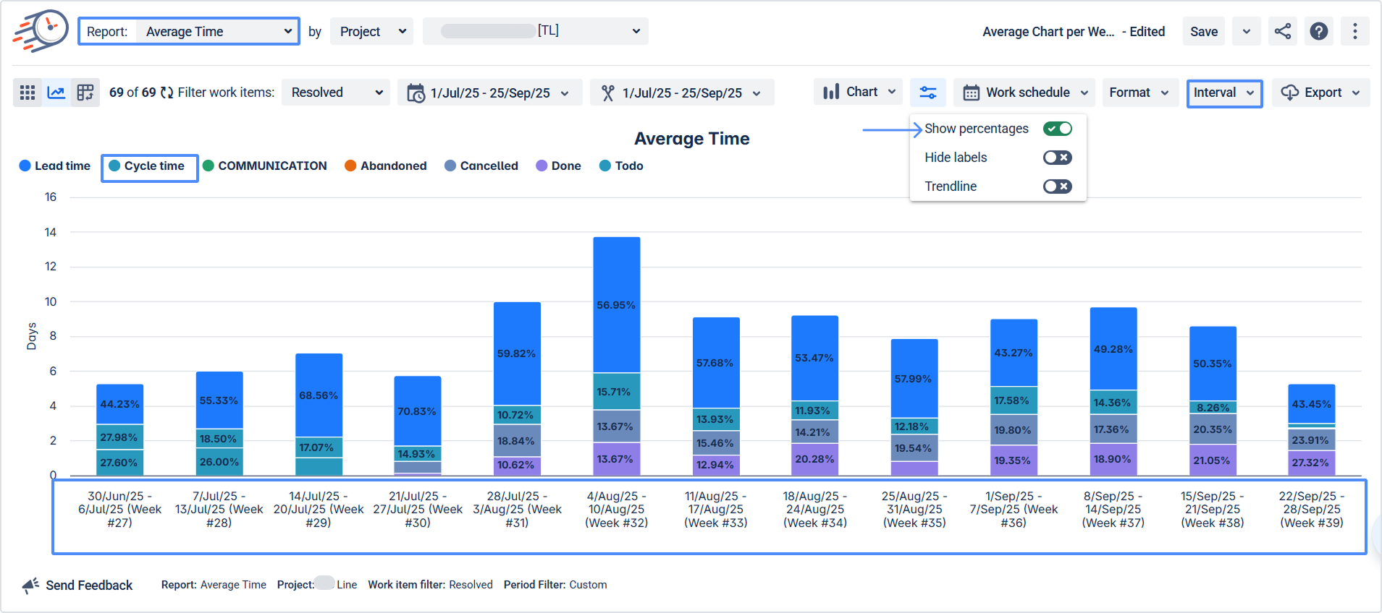Turn on the Trendline toggle
1382x613 pixels.
pos(1058,187)
